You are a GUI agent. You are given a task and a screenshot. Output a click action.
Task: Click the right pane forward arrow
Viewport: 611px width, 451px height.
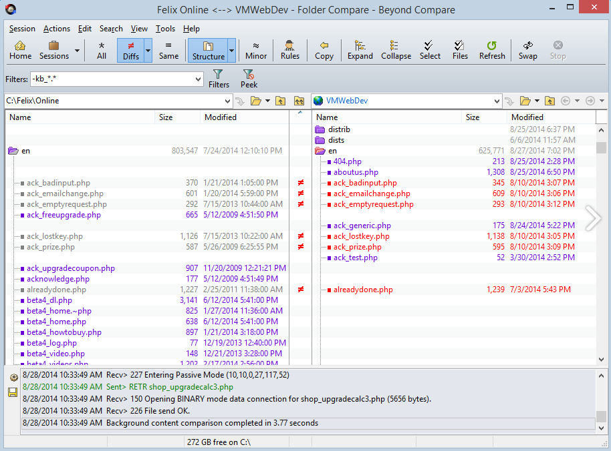590,101
